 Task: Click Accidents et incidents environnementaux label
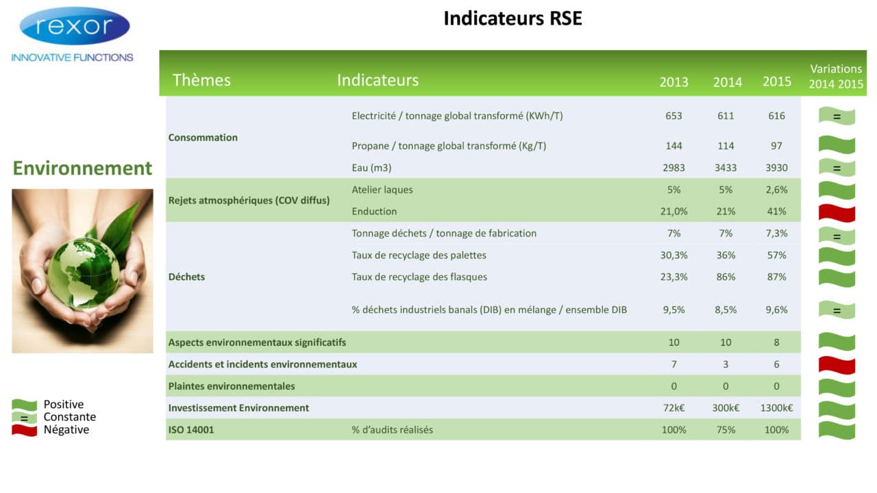click(262, 364)
